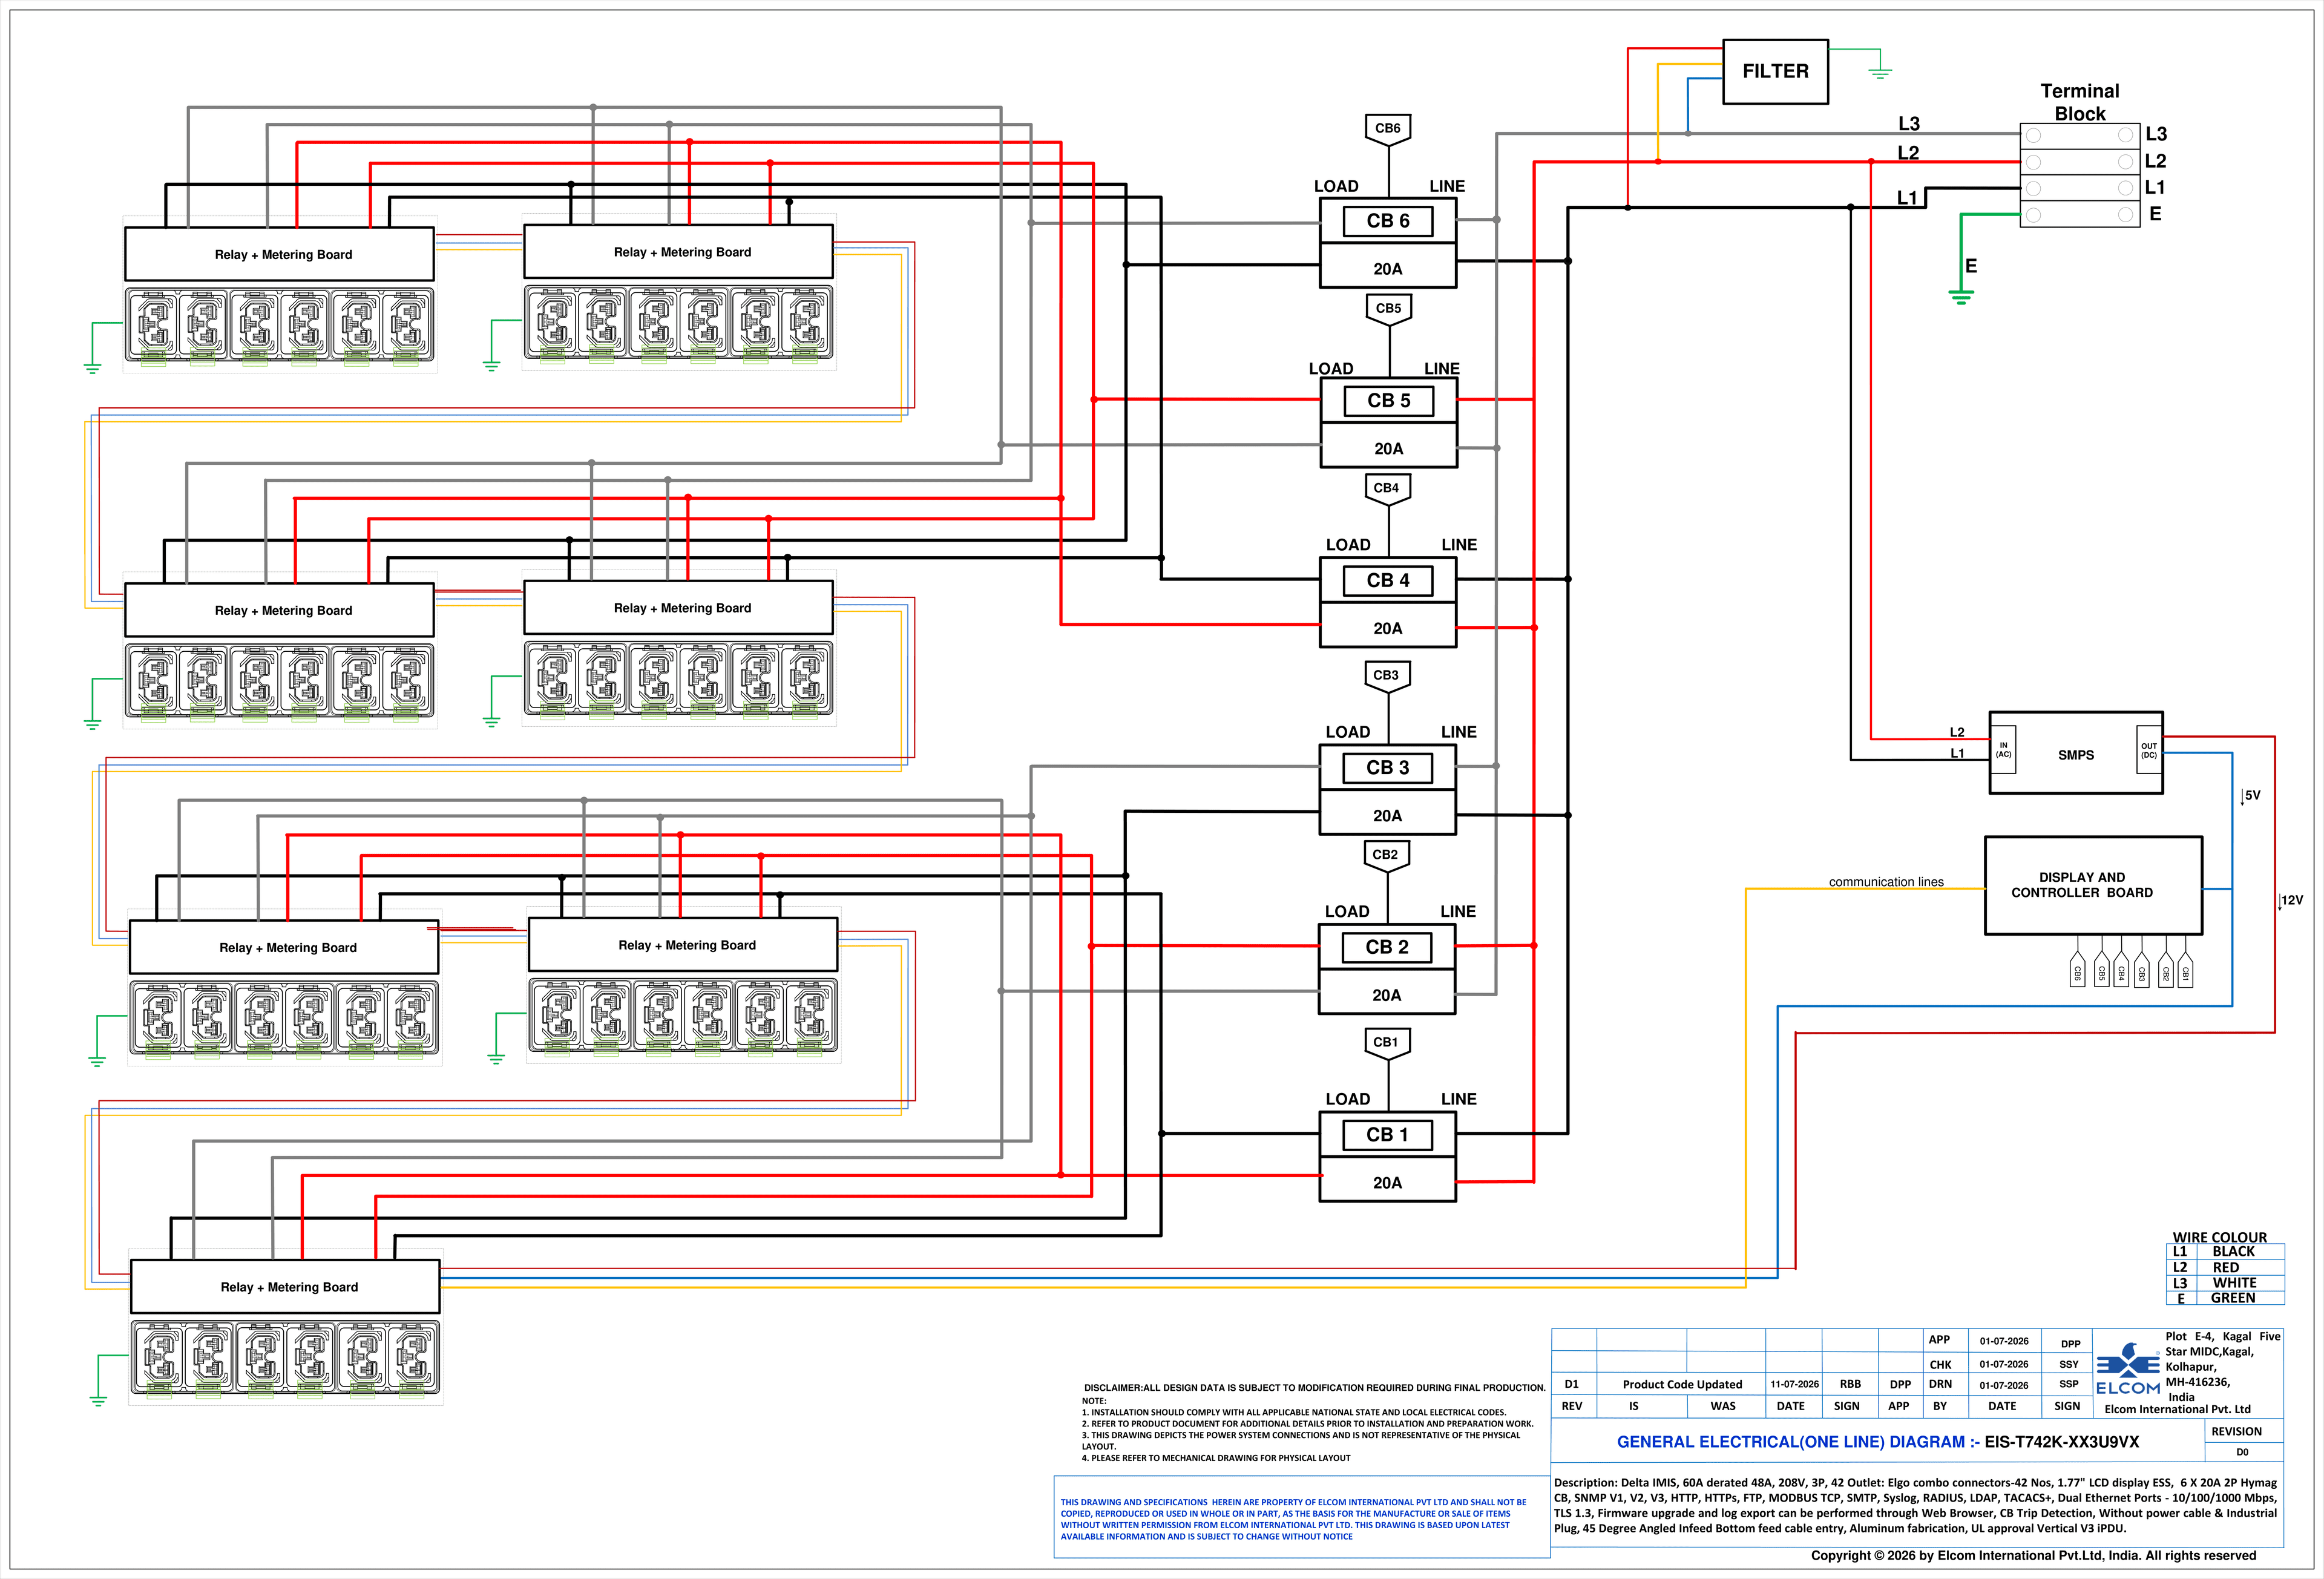Click the 'CB 2' breaker label box
The height and width of the screenshot is (1579, 2324).
click(1387, 947)
